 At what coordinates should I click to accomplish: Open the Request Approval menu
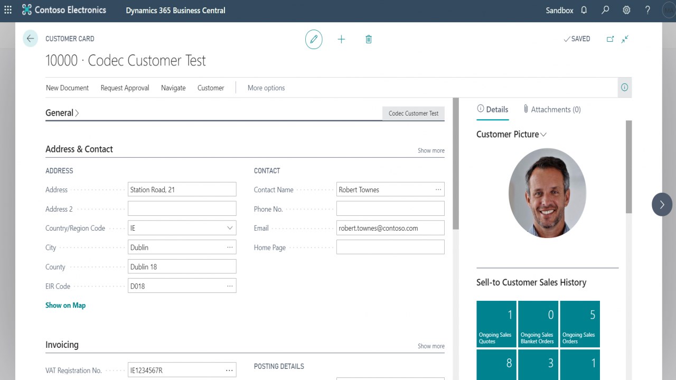click(x=125, y=88)
